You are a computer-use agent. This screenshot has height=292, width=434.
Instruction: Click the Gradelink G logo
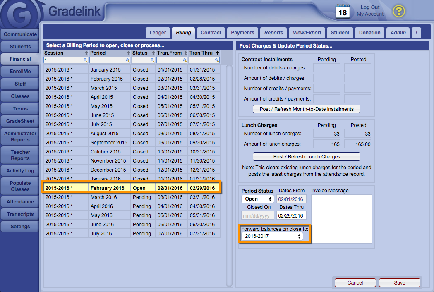coord(21,15)
